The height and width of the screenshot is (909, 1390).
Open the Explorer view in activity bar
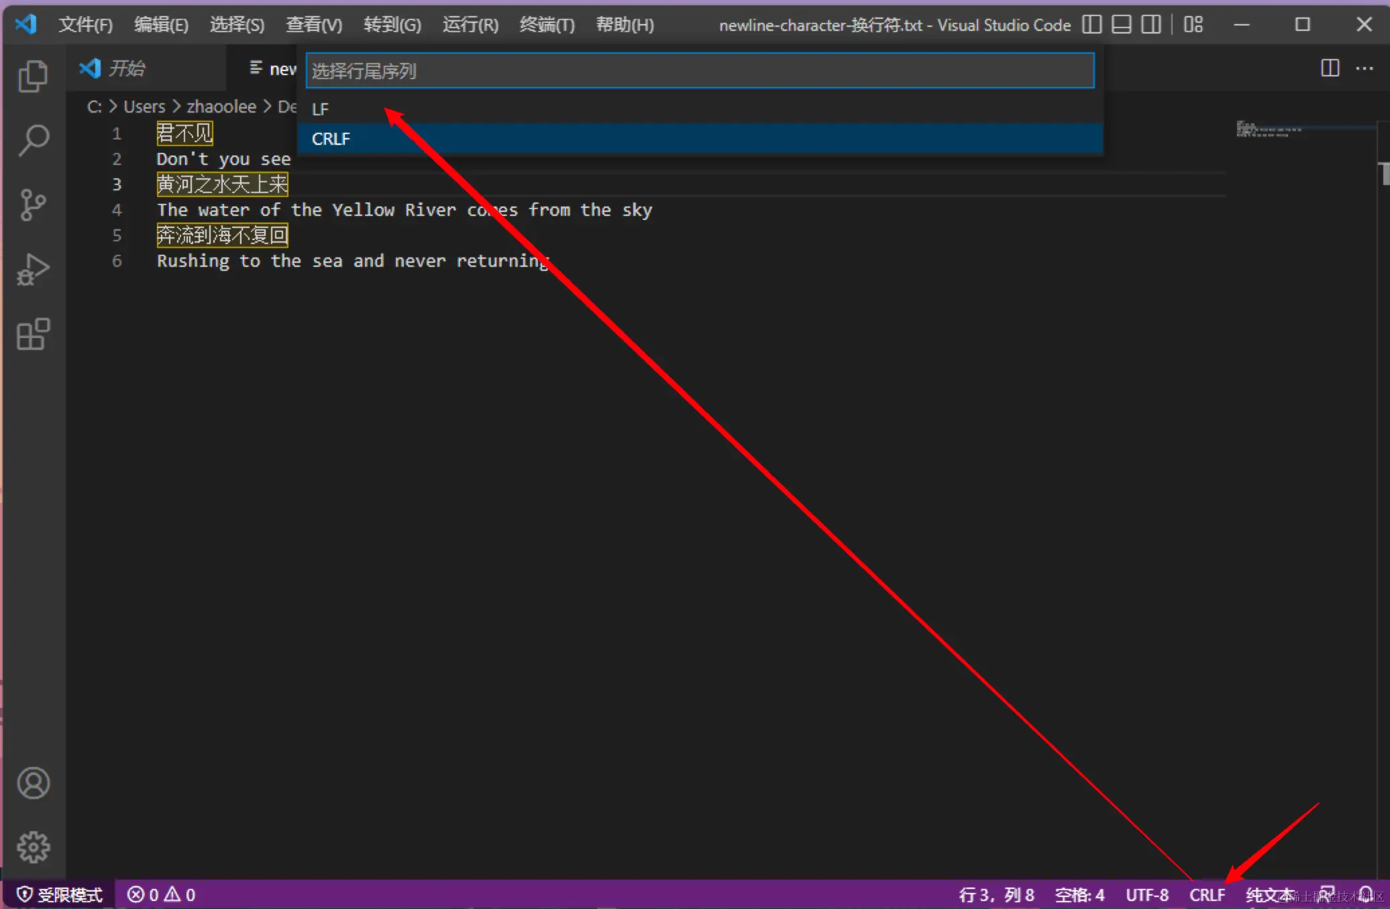click(33, 76)
